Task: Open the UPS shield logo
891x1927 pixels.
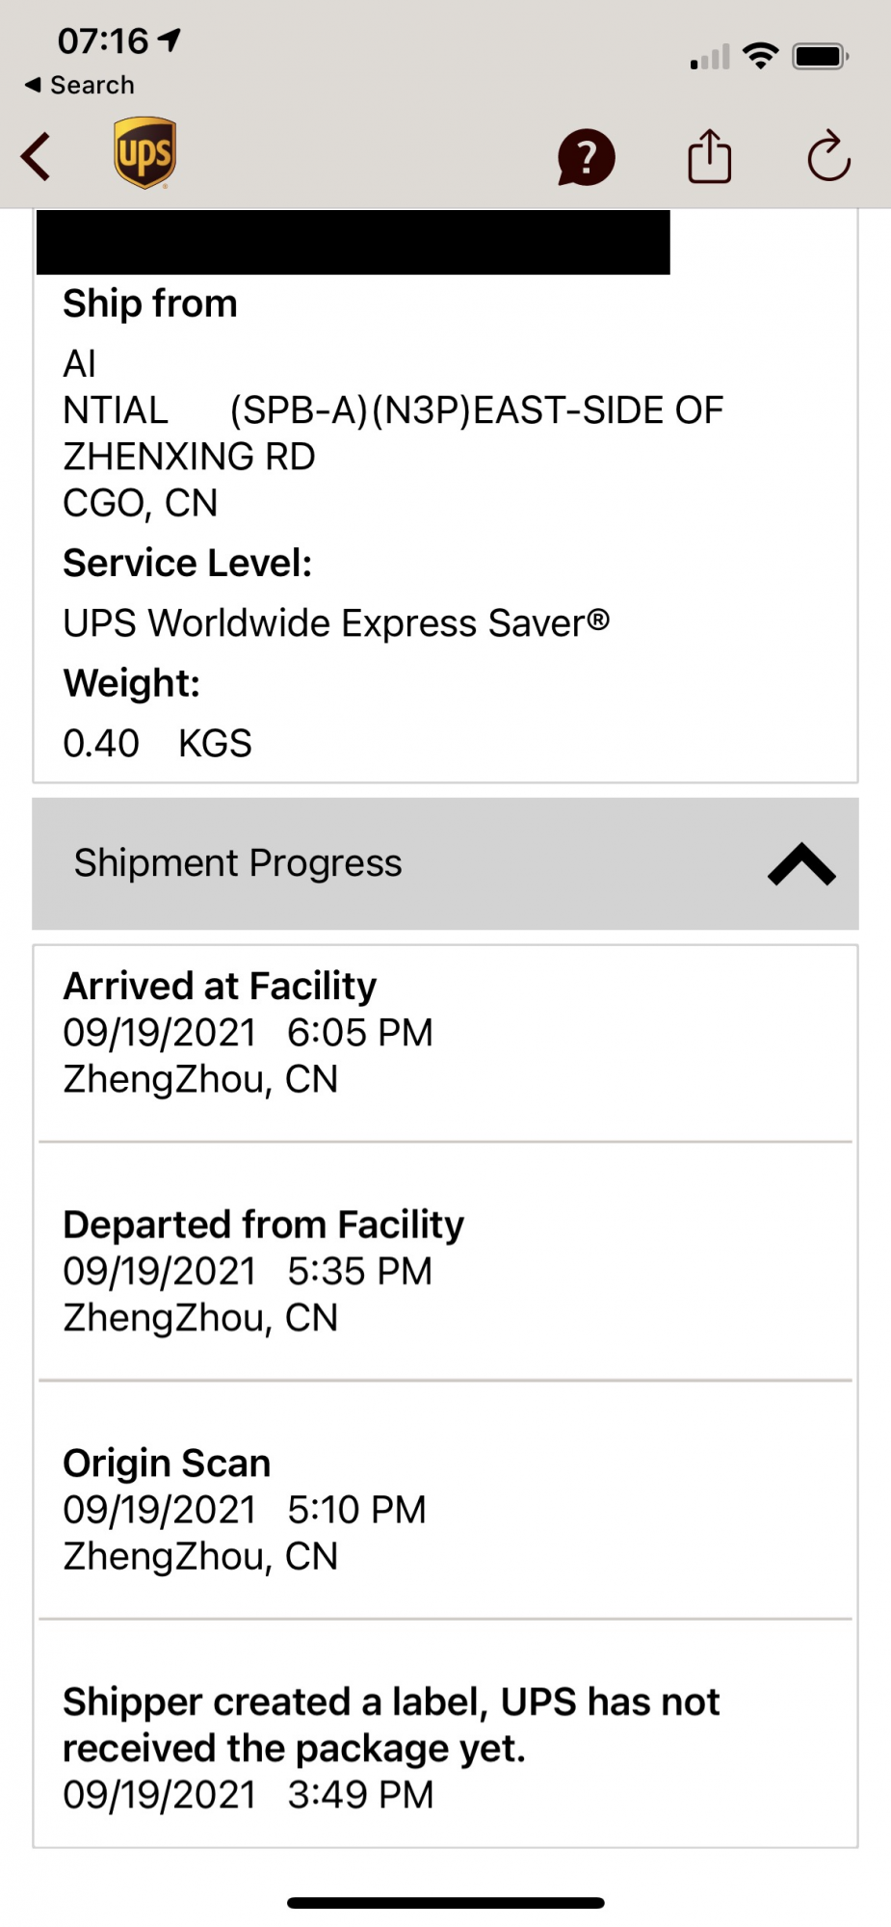Action: 144,153
